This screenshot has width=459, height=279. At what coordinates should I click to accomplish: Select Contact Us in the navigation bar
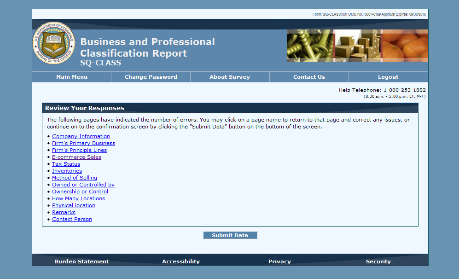point(309,77)
